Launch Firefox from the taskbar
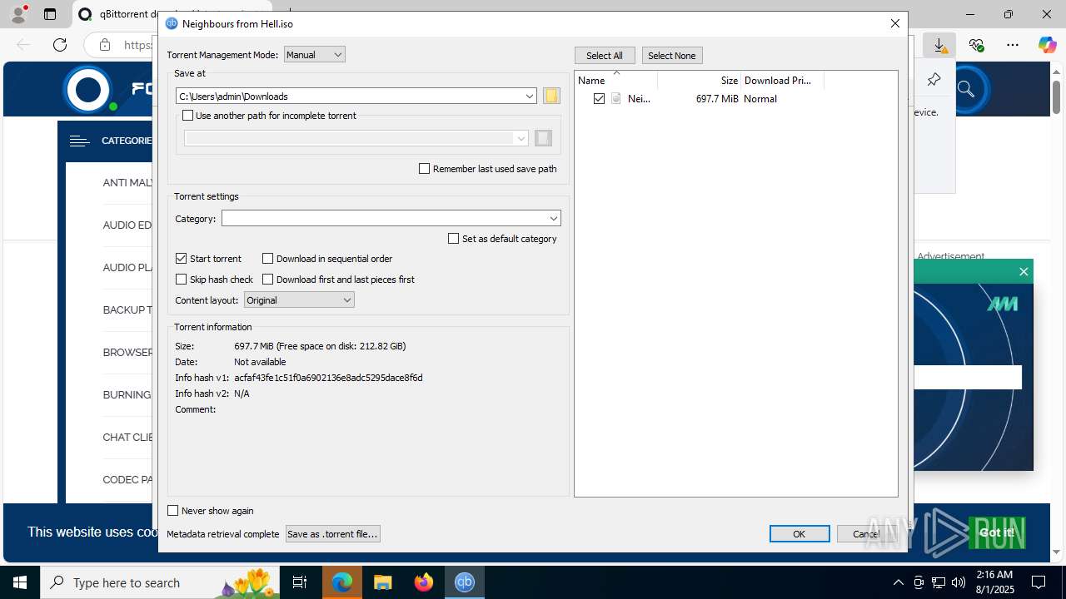Image resolution: width=1066 pixels, height=599 pixels. coord(424,582)
